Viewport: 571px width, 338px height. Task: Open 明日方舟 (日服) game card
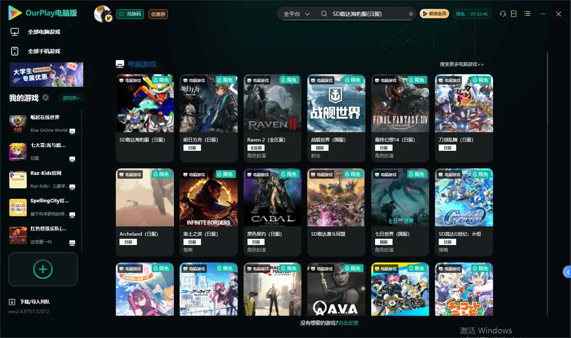click(x=208, y=118)
